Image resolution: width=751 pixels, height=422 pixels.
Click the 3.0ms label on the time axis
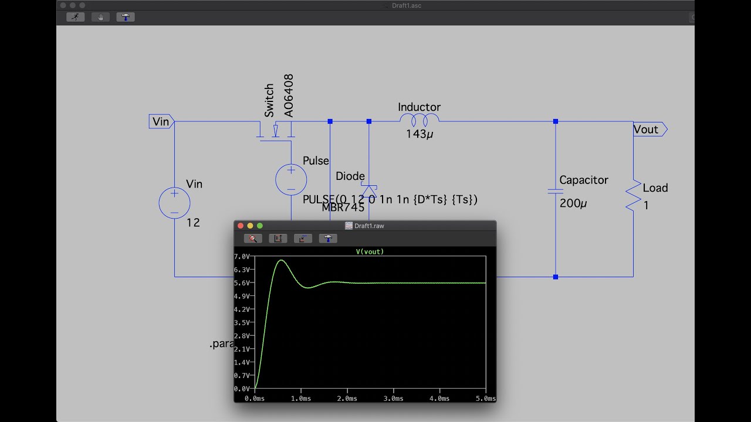click(x=393, y=399)
